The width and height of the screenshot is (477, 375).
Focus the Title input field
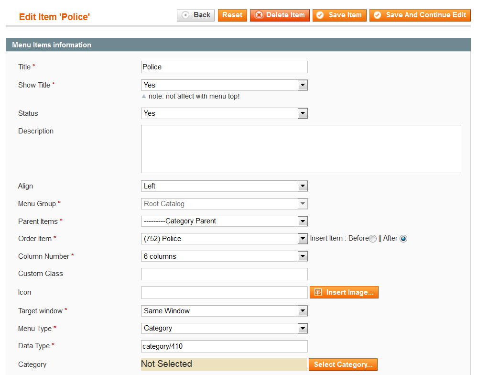point(224,67)
